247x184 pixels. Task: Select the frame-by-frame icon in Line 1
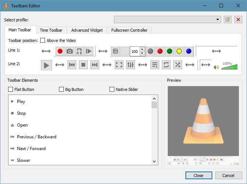click(89, 51)
